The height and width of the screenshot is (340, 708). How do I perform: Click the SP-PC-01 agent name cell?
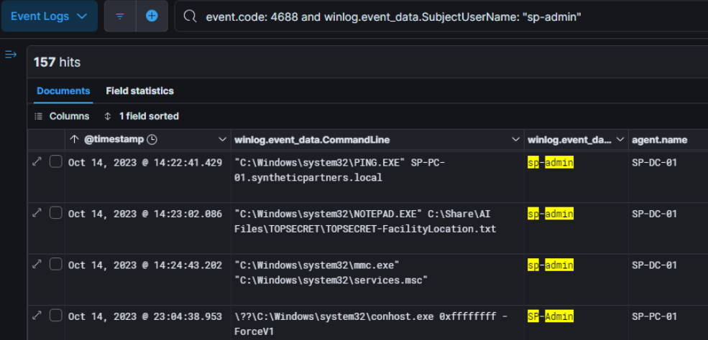click(654, 316)
